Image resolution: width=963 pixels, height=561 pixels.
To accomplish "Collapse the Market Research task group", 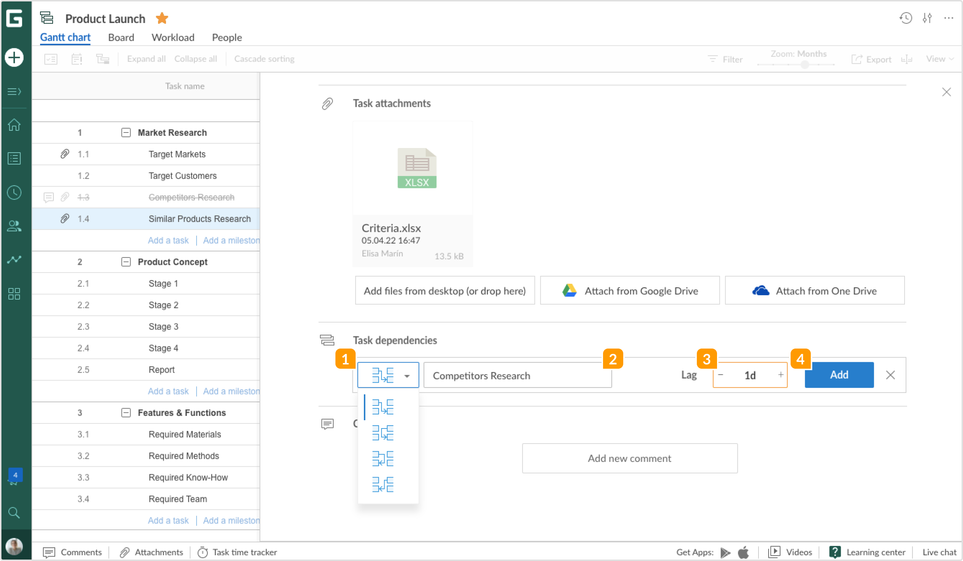I will pos(126,133).
